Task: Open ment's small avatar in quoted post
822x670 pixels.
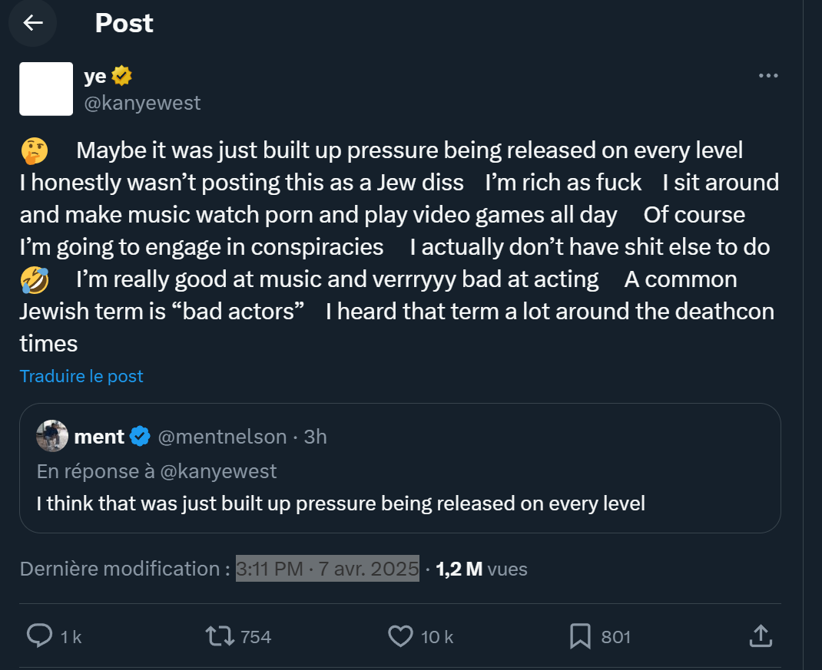Action: pyautogui.click(x=52, y=436)
